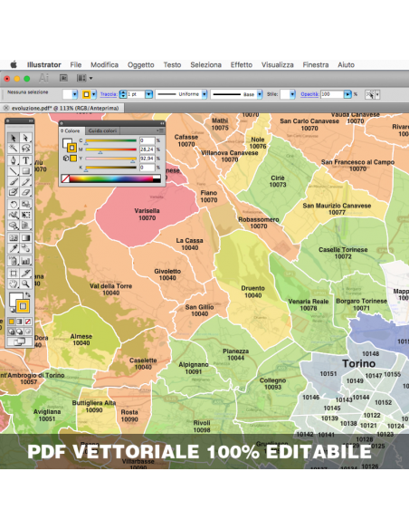Open the Base brush definition dropdown
The image size is (409, 529).
click(260, 94)
